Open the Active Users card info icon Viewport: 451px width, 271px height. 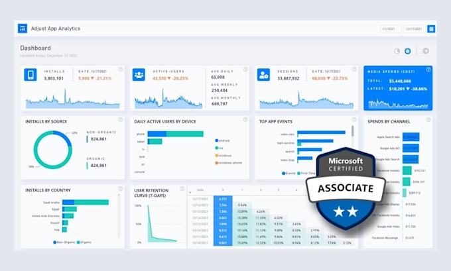(245, 70)
